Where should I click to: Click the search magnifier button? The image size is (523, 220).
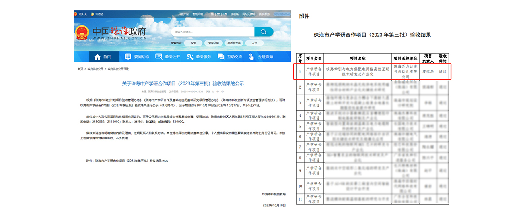(x=264, y=32)
